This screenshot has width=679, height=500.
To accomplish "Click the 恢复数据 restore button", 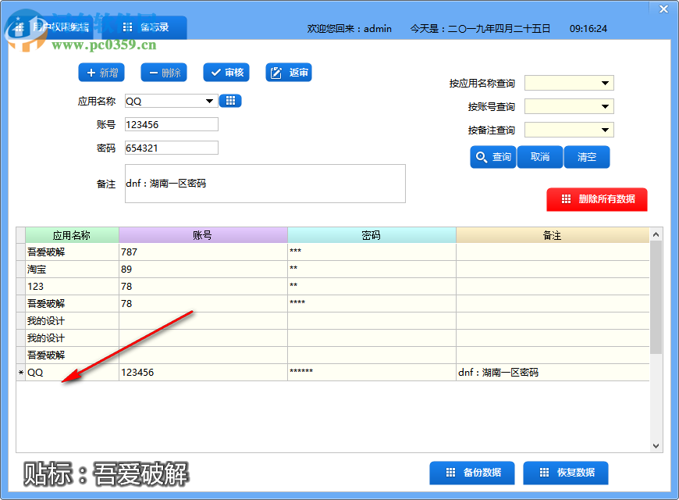I will click(565, 473).
